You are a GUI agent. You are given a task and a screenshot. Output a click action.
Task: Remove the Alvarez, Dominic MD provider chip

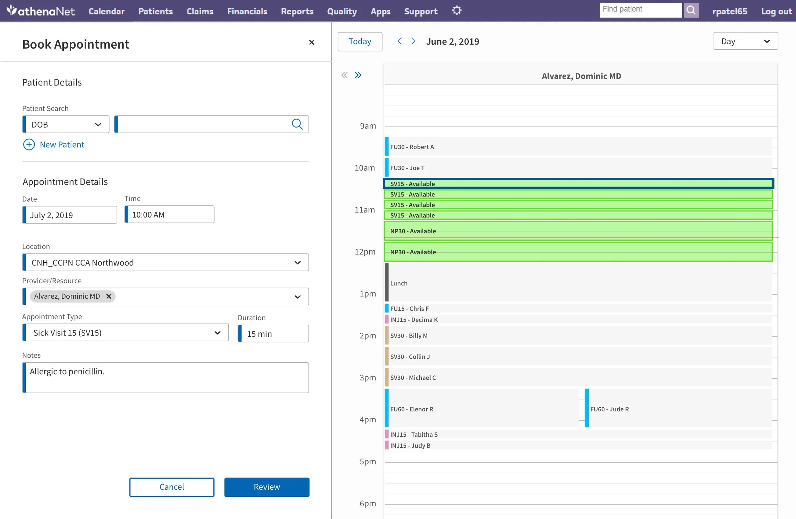click(x=109, y=296)
